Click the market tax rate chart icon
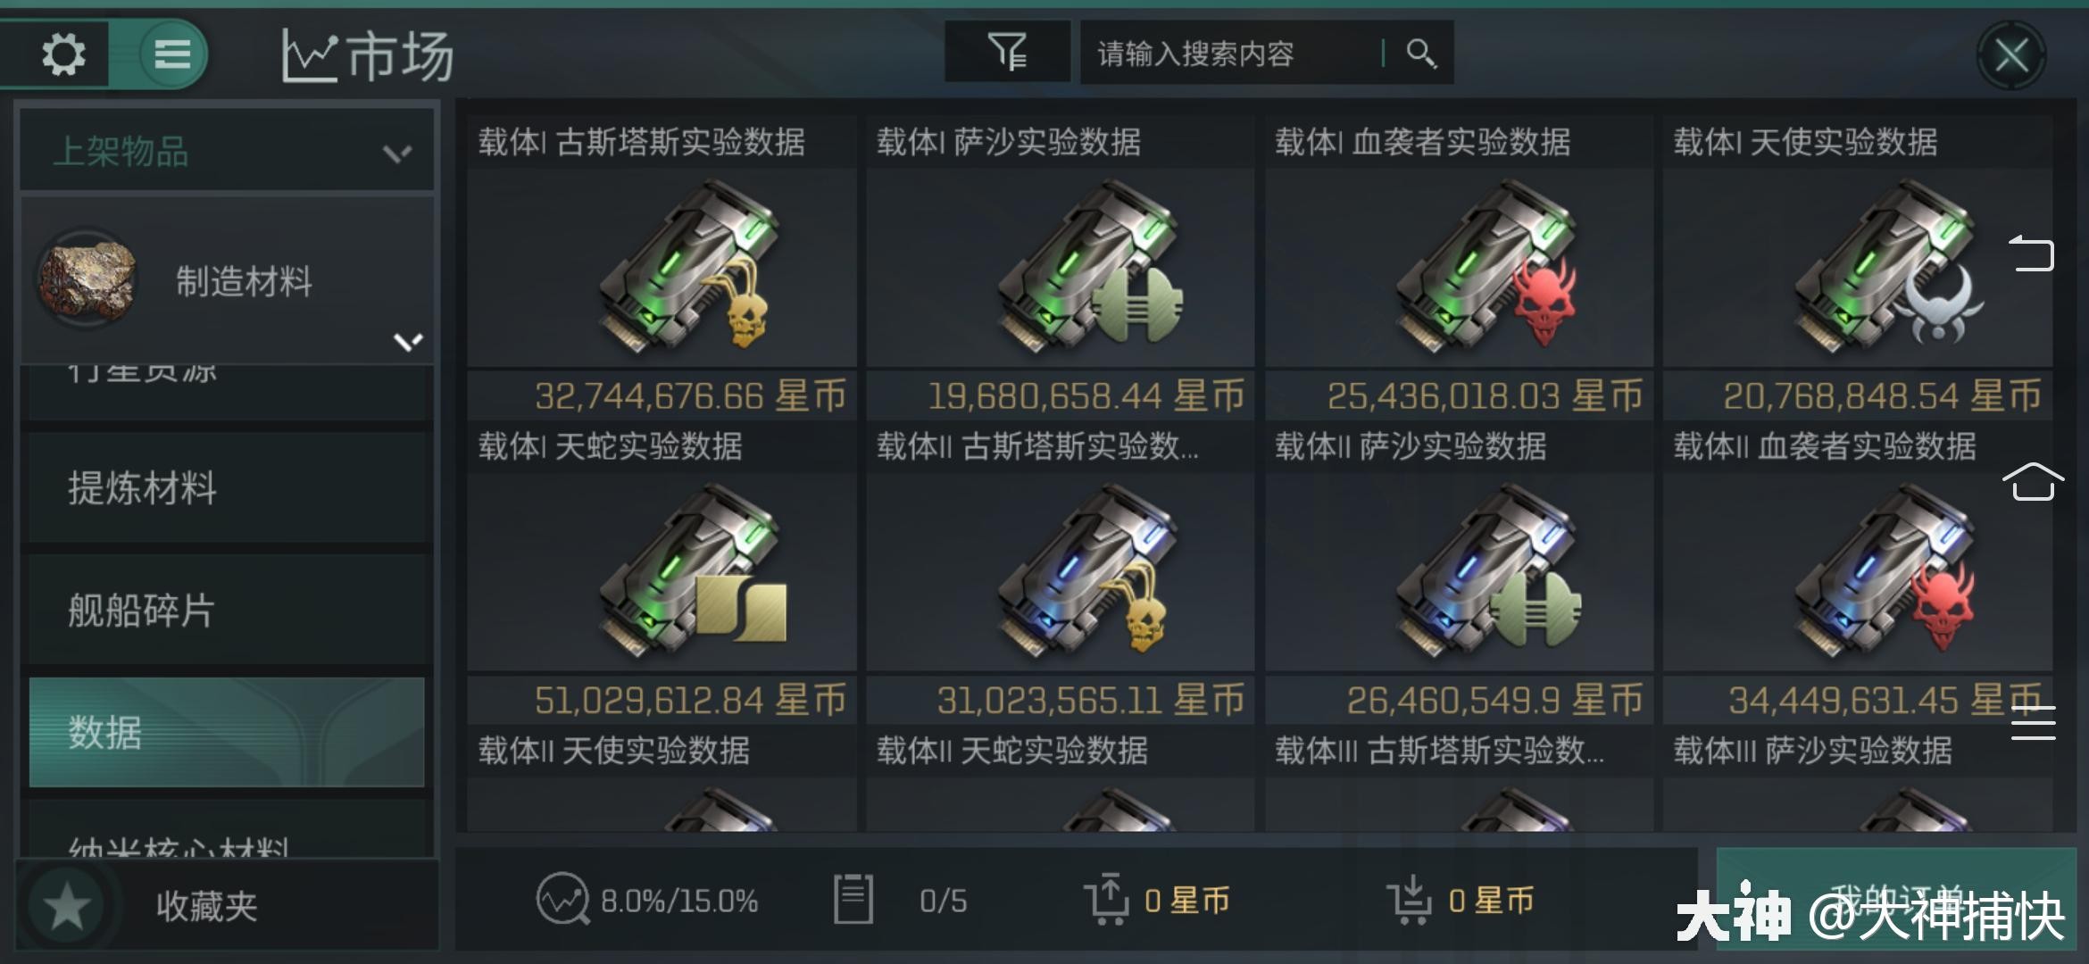 point(562,899)
